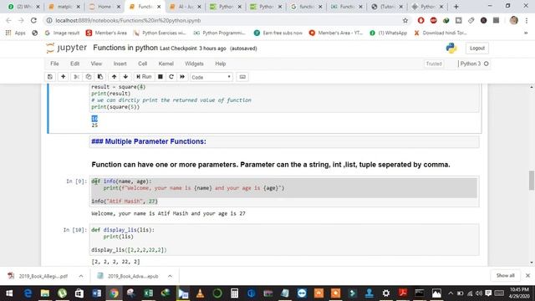Screen dimensions: 535x301
Task: Close the downloads bar
Action: pyautogui.click(x=527, y=275)
